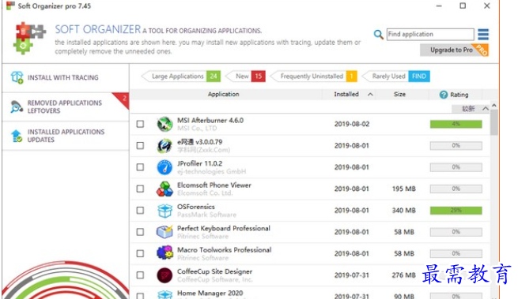Click the Rating help question icon
The width and height of the screenshot is (518, 299).
coord(444,95)
